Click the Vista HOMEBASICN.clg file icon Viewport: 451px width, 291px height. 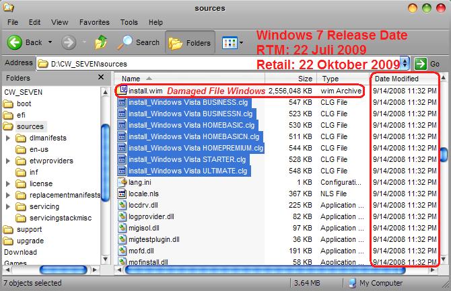122,136
